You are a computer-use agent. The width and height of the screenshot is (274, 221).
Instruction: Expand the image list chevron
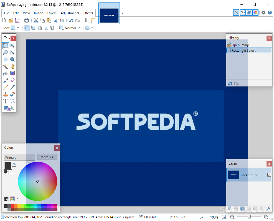tap(123, 13)
